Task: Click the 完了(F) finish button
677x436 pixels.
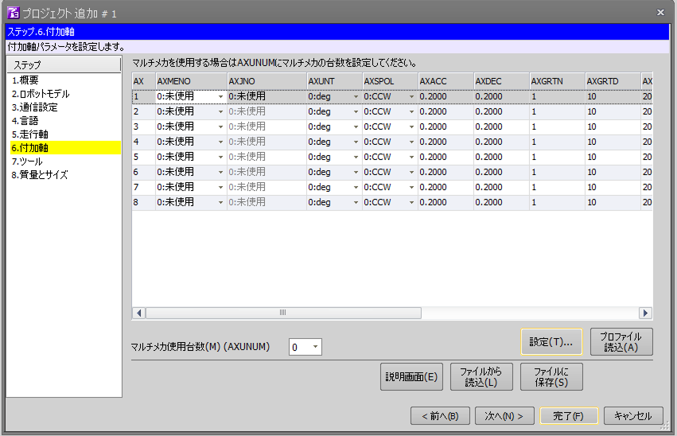Action: point(569,416)
